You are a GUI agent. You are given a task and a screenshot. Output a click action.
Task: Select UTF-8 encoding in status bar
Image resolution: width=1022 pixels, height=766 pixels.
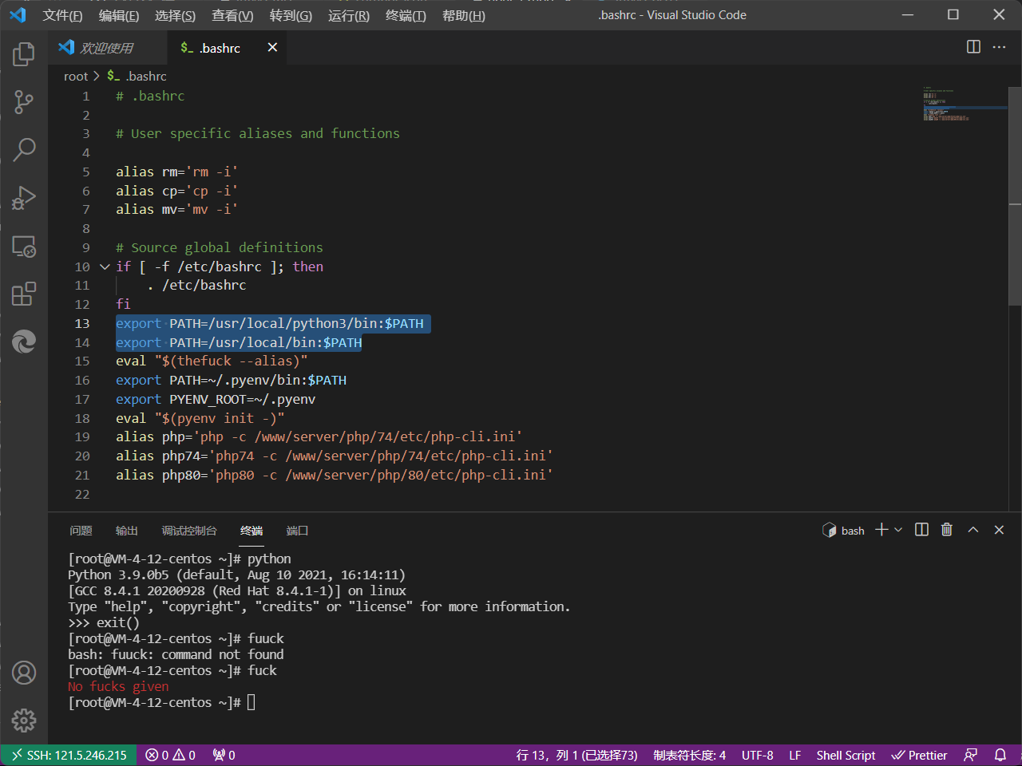click(757, 755)
